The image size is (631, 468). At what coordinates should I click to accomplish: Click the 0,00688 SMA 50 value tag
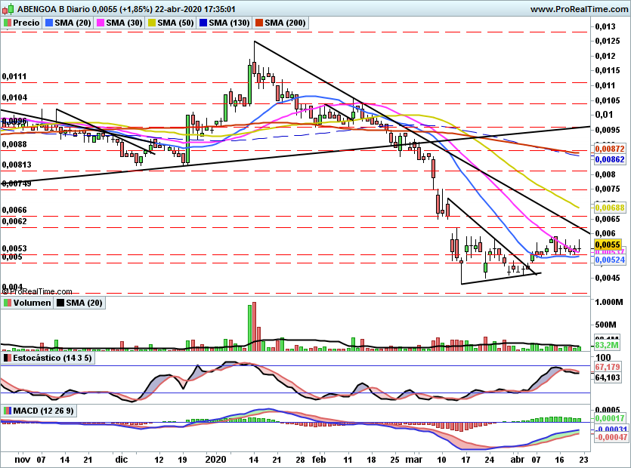click(610, 208)
